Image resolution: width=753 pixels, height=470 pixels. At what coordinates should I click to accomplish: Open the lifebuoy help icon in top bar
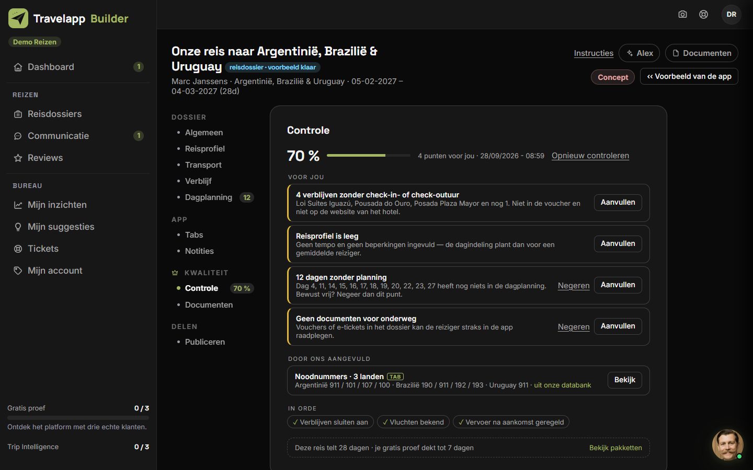click(704, 15)
